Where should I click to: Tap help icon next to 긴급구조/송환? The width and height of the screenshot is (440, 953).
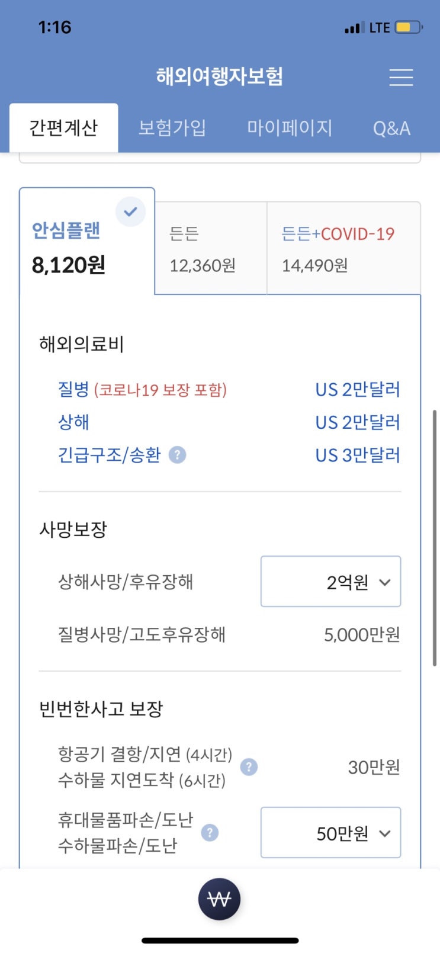click(178, 455)
